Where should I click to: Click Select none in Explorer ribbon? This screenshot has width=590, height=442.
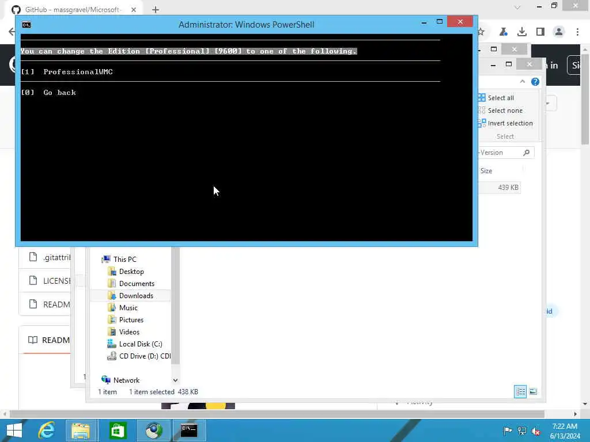(x=505, y=110)
